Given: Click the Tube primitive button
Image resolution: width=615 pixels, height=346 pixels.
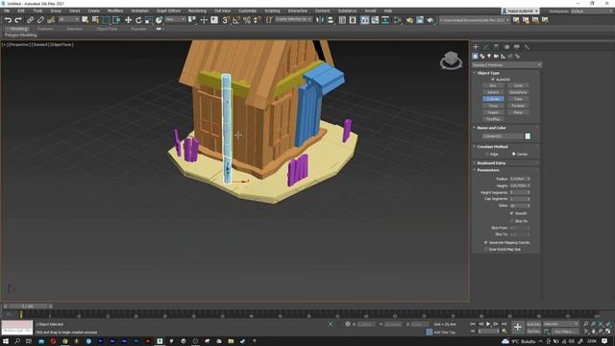Looking at the screenshot, I should click(x=518, y=99).
